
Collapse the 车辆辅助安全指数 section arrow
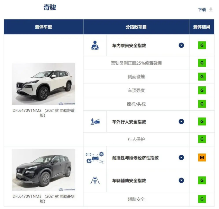pos(181,180)
